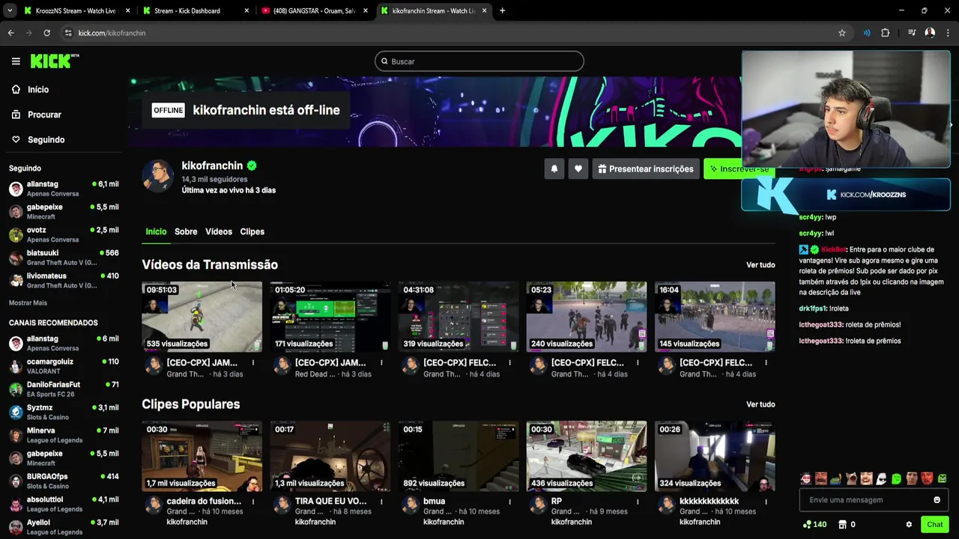Expand Mostrar Mais in followed channels
959x539 pixels.
(x=28, y=303)
